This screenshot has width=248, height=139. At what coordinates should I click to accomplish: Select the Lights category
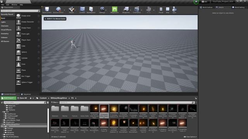tap(3, 22)
